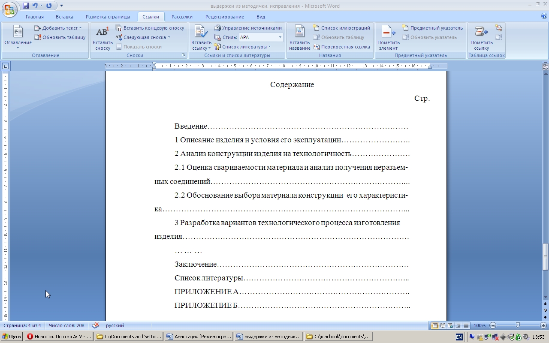Click ПРИЛОЖЕНИЕ А line in contents
The height and width of the screenshot is (343, 549).
292,292
